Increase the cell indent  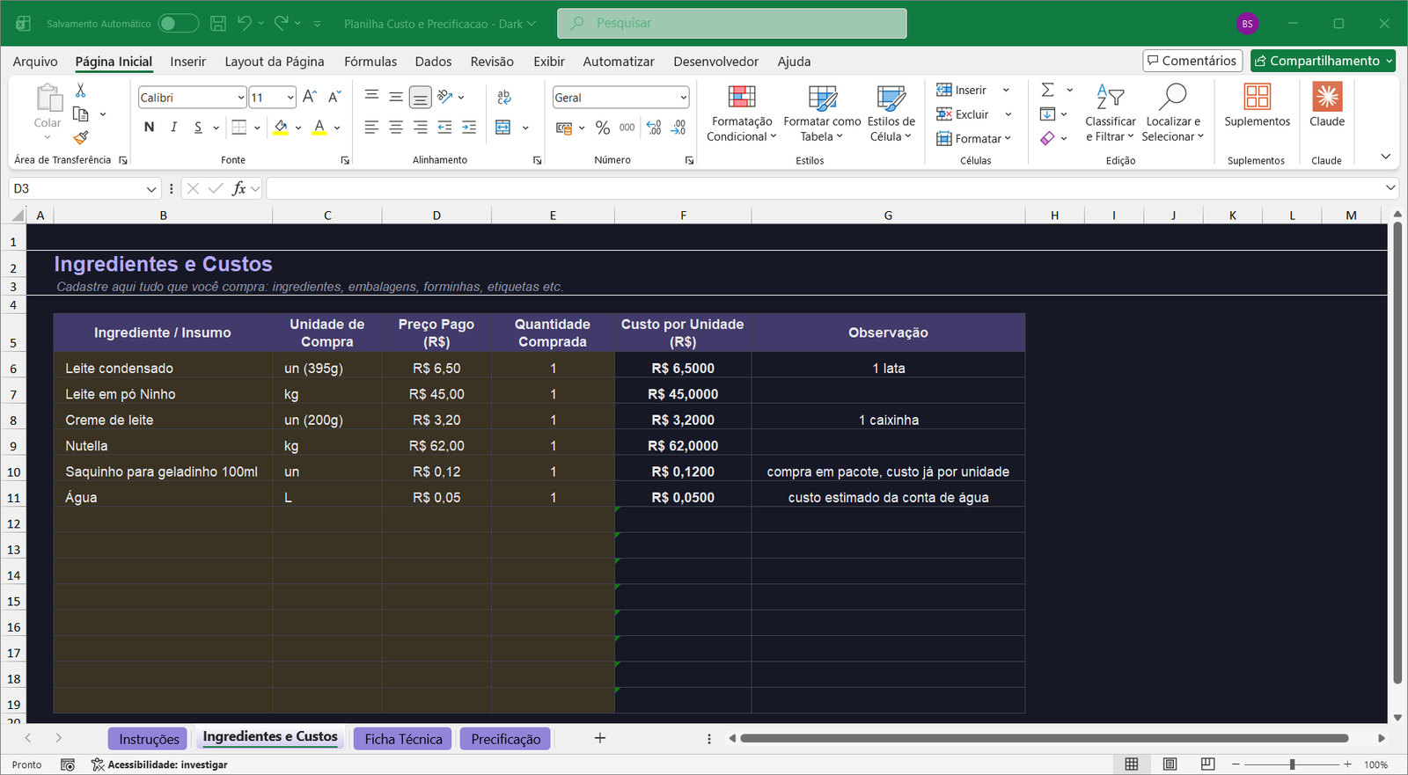pos(469,128)
